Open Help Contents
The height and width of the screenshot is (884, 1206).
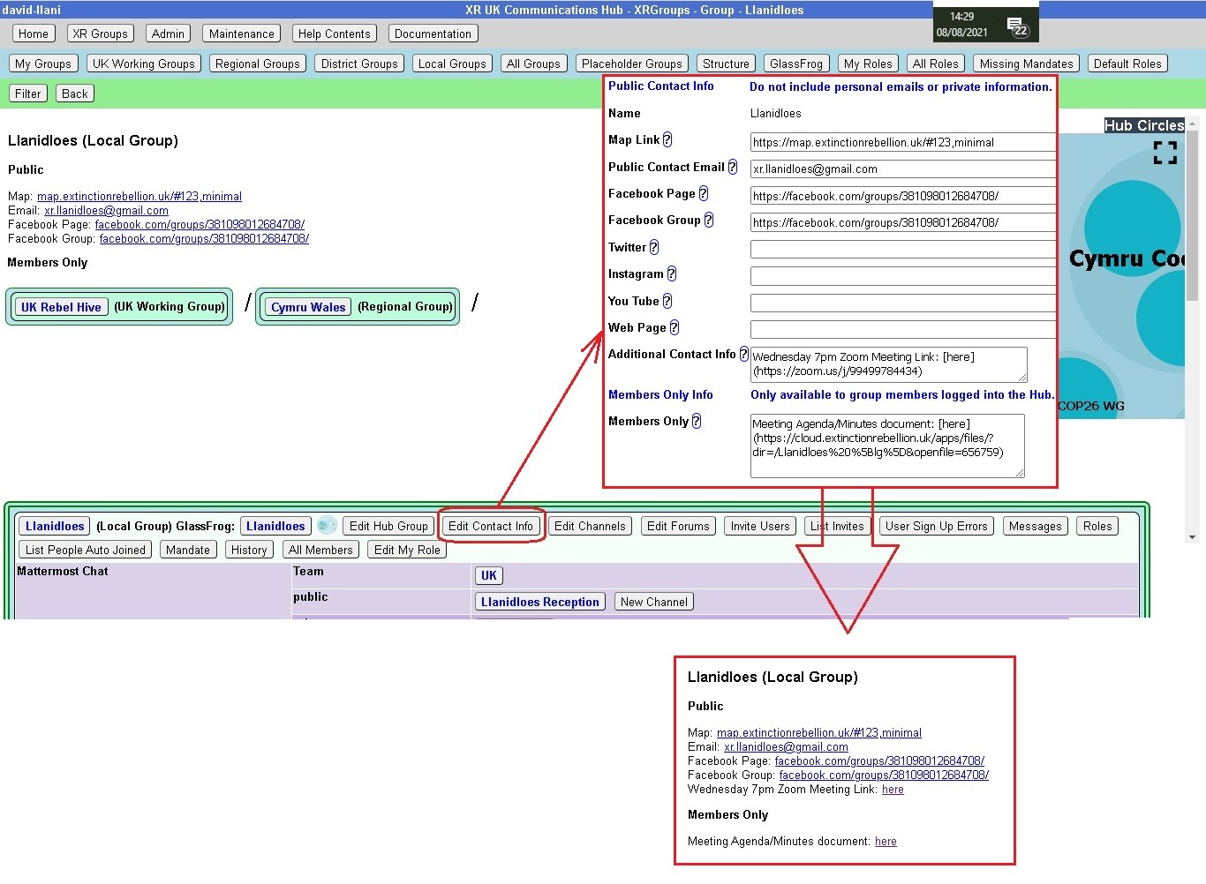pyautogui.click(x=334, y=34)
